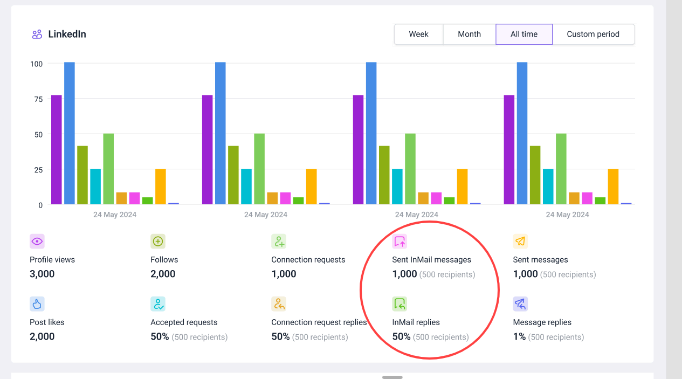This screenshot has width=682, height=379.
Task: Click the Follows label
Action: (x=164, y=260)
